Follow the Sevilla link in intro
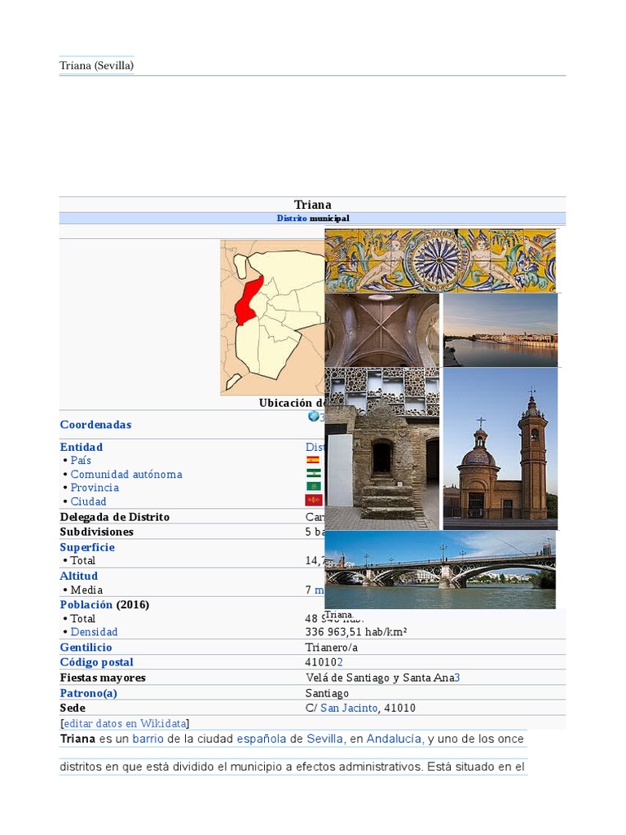 tap(324, 739)
